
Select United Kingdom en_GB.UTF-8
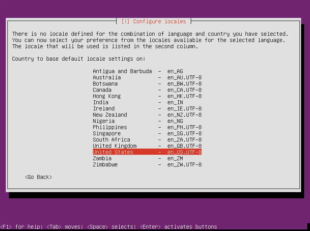[x=147, y=146]
